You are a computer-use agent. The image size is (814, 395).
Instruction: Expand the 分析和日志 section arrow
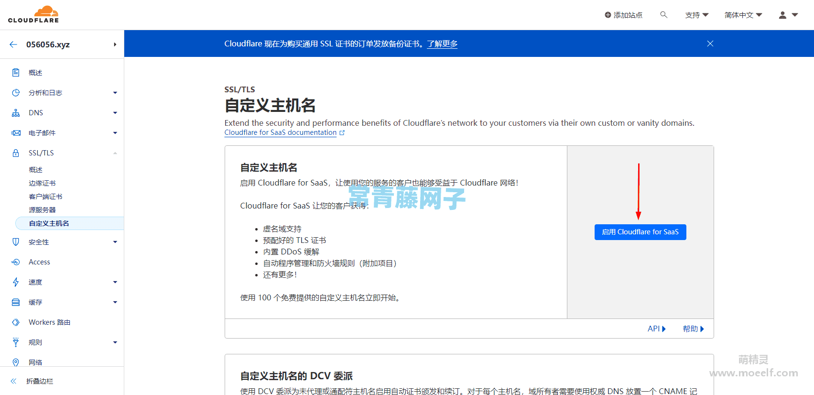pyautogui.click(x=115, y=93)
